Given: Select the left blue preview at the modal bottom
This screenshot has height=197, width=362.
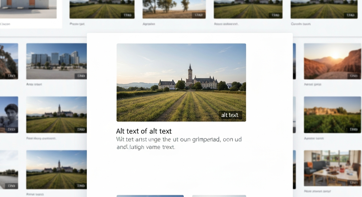Looking at the screenshot, I should point(150,196).
